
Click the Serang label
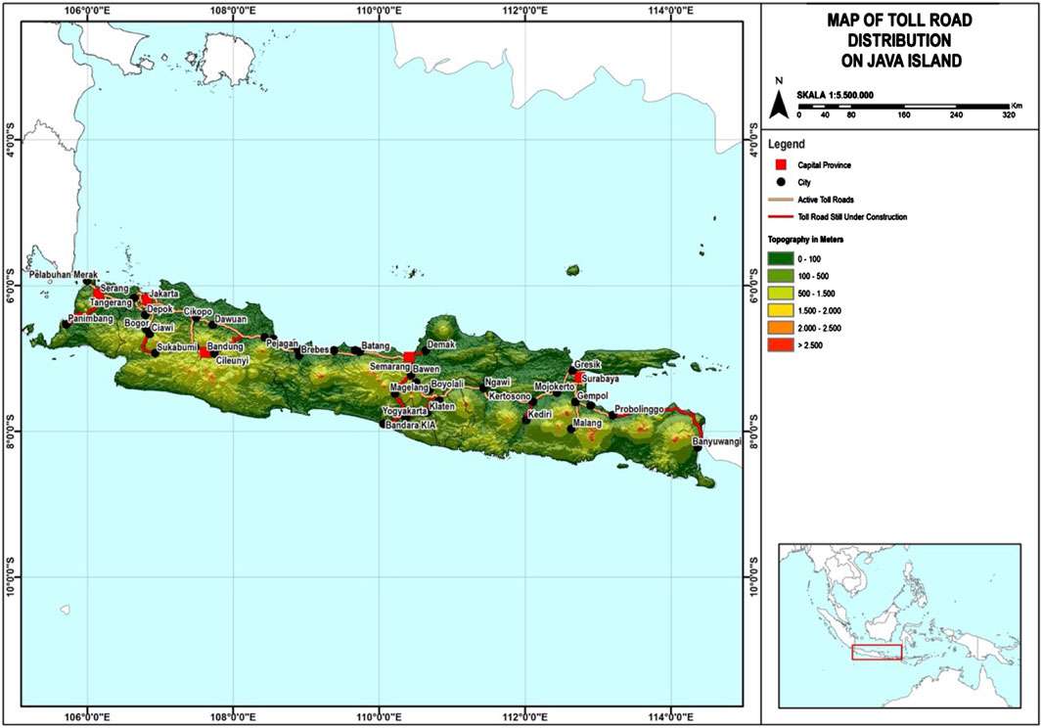pyautogui.click(x=113, y=290)
